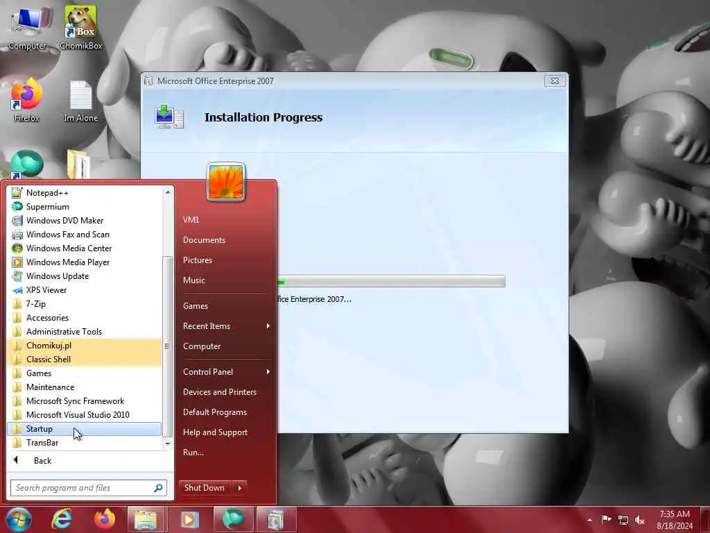Viewport: 710px width, 533px height.
Task: Show hidden tray icons arrow
Action: [589, 520]
